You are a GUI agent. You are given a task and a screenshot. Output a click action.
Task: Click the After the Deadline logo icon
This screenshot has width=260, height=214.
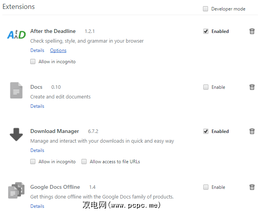[x=16, y=35]
